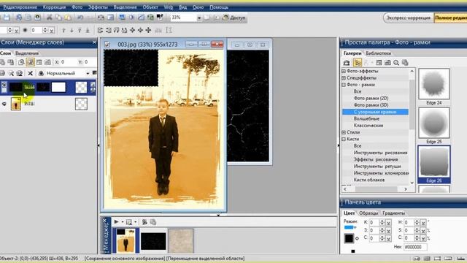Screen dimensions: 467x263
Task: Switch to the Выделения tab in the Layers panel
Action: (x=27, y=53)
